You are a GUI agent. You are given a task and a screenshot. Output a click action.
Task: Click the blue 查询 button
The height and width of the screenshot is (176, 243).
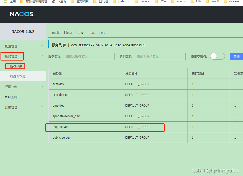pos(236,56)
